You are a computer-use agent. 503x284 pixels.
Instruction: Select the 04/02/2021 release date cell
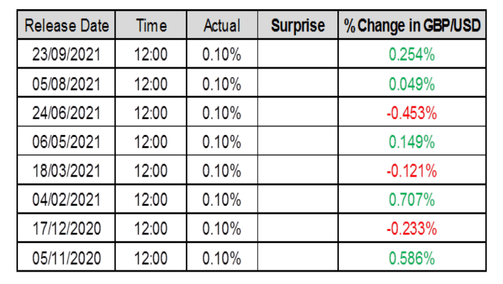point(66,200)
